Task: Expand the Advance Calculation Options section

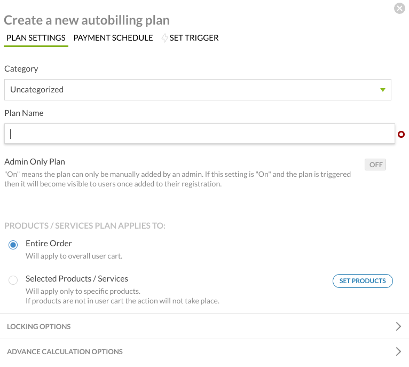Action: click(65, 352)
